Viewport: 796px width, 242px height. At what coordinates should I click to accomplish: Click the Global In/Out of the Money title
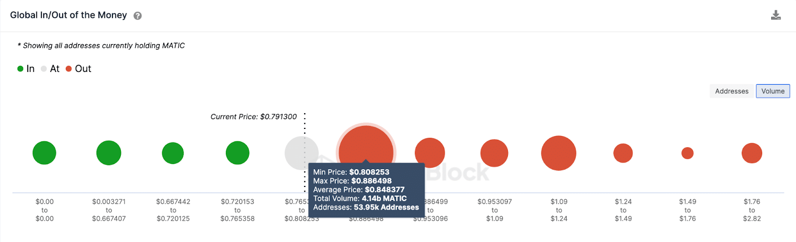pyautogui.click(x=69, y=15)
